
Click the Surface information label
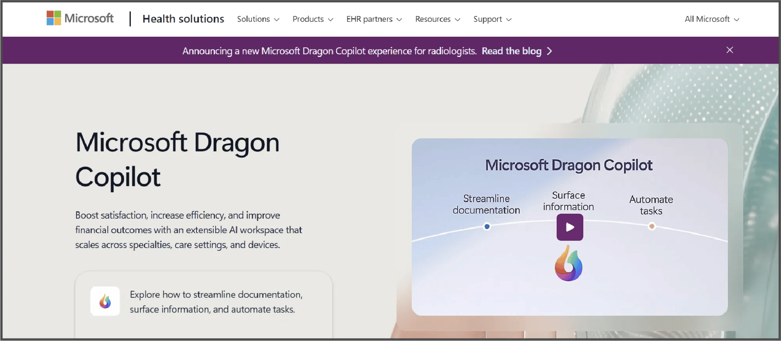point(568,201)
